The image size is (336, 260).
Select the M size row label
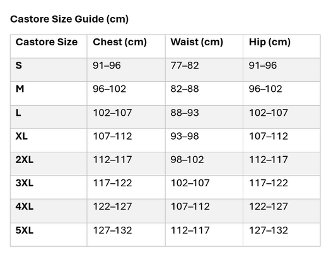click(x=20, y=89)
